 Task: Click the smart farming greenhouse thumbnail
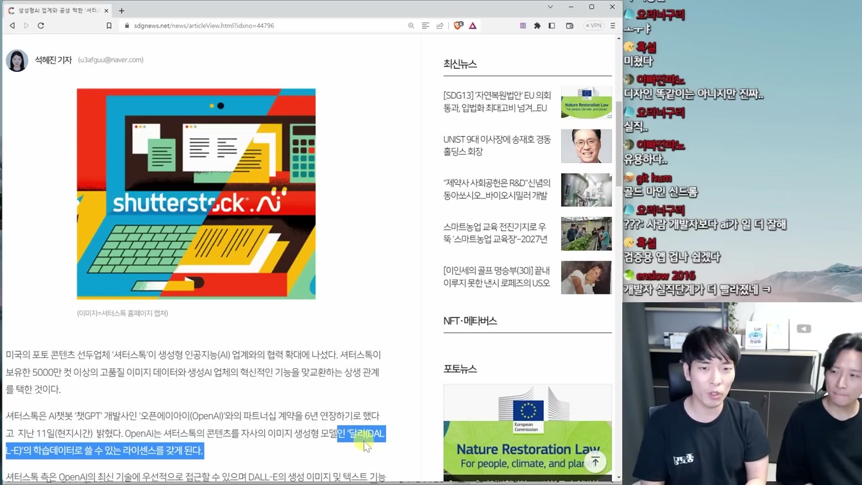click(x=586, y=234)
